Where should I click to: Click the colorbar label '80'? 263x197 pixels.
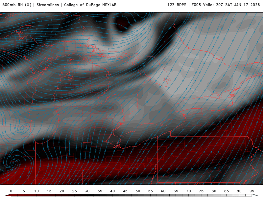tap(214, 191)
